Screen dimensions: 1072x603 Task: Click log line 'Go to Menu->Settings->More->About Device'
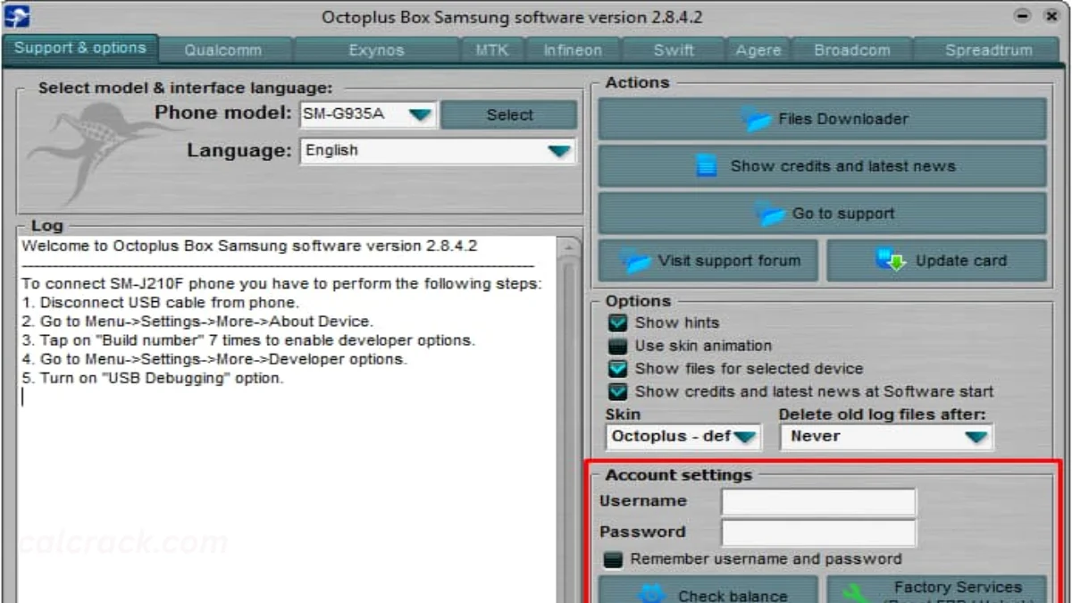pyautogui.click(x=197, y=322)
